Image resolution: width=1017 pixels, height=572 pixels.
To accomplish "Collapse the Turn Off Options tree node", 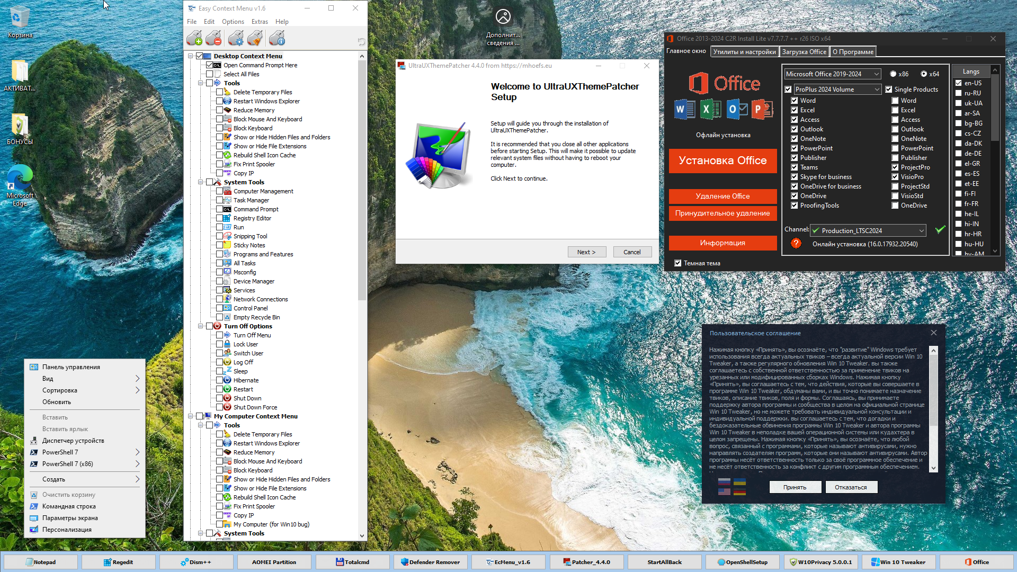I will [x=201, y=326].
